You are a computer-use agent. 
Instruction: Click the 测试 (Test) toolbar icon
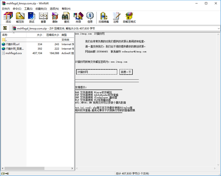(32, 17)
